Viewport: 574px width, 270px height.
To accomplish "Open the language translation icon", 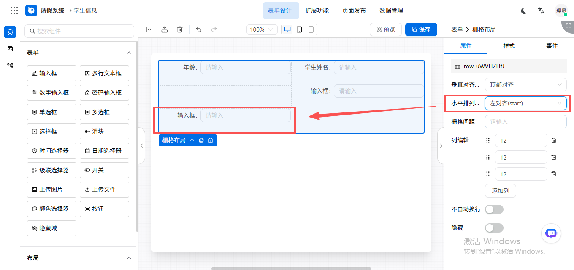I will coord(541,11).
